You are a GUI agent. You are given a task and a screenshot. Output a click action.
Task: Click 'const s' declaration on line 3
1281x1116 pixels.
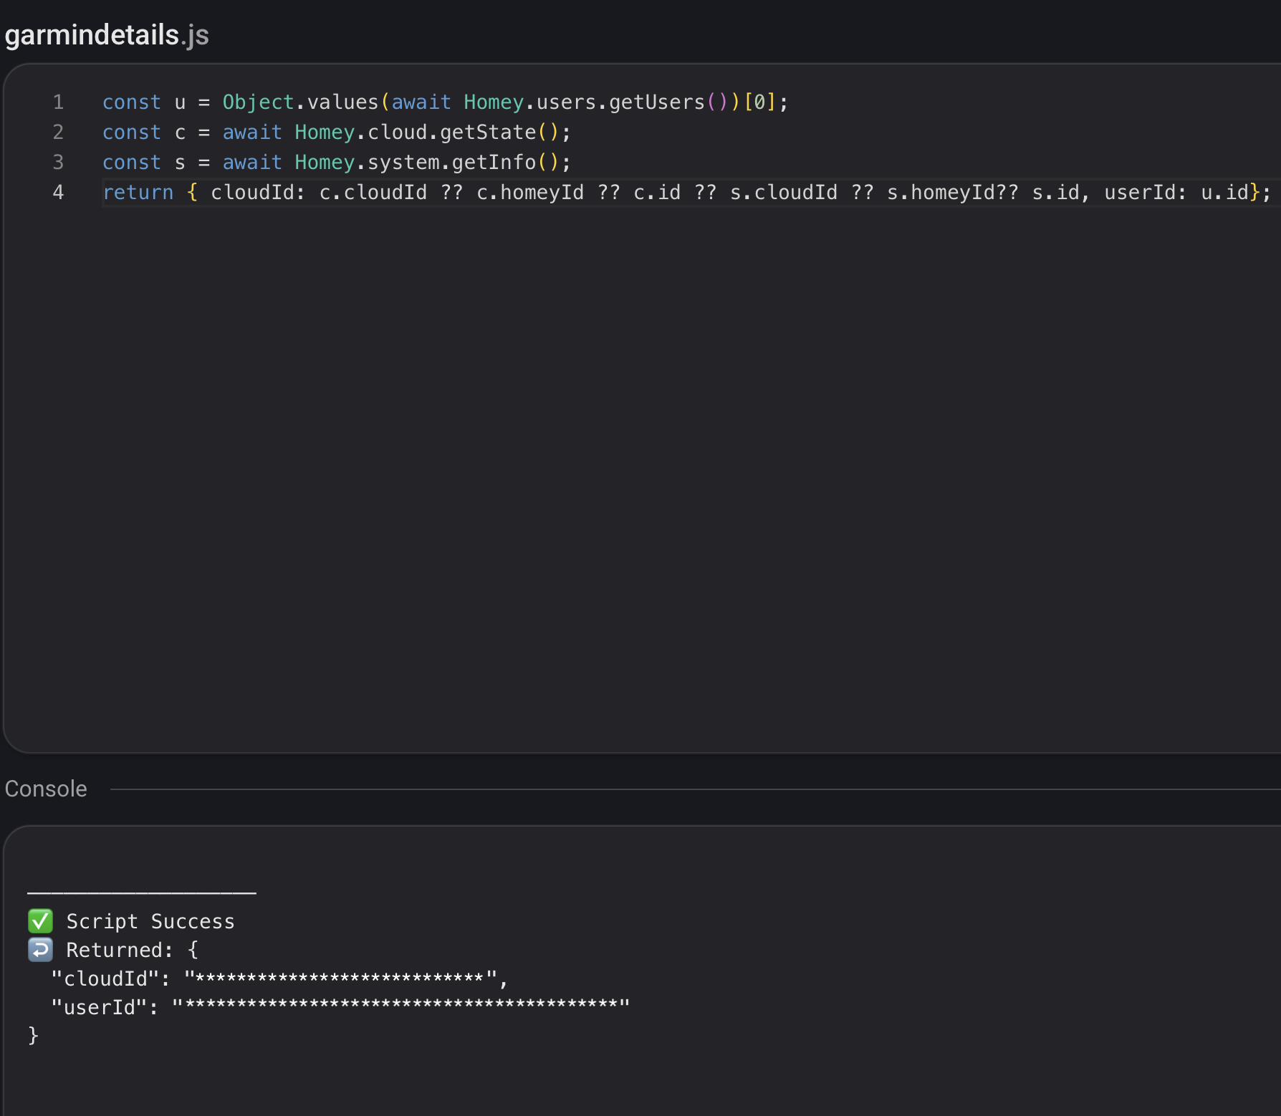[144, 163]
